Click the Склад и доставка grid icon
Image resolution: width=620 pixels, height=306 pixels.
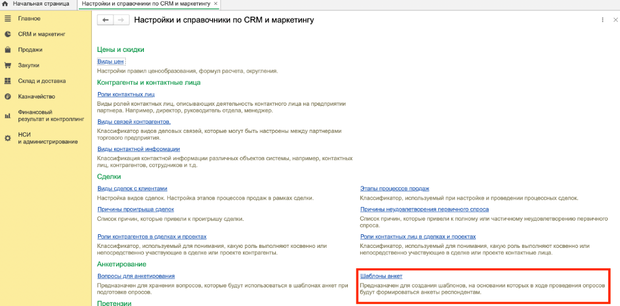[x=7, y=81]
